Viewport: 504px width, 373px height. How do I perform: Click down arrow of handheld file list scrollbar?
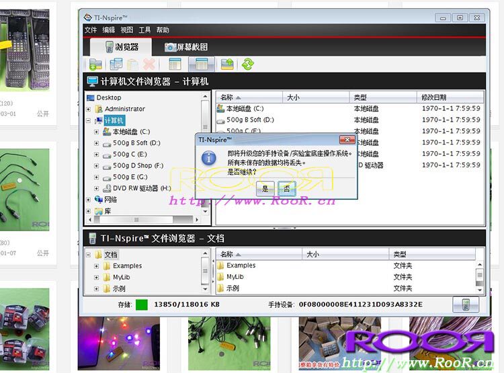pyautogui.click(x=480, y=290)
